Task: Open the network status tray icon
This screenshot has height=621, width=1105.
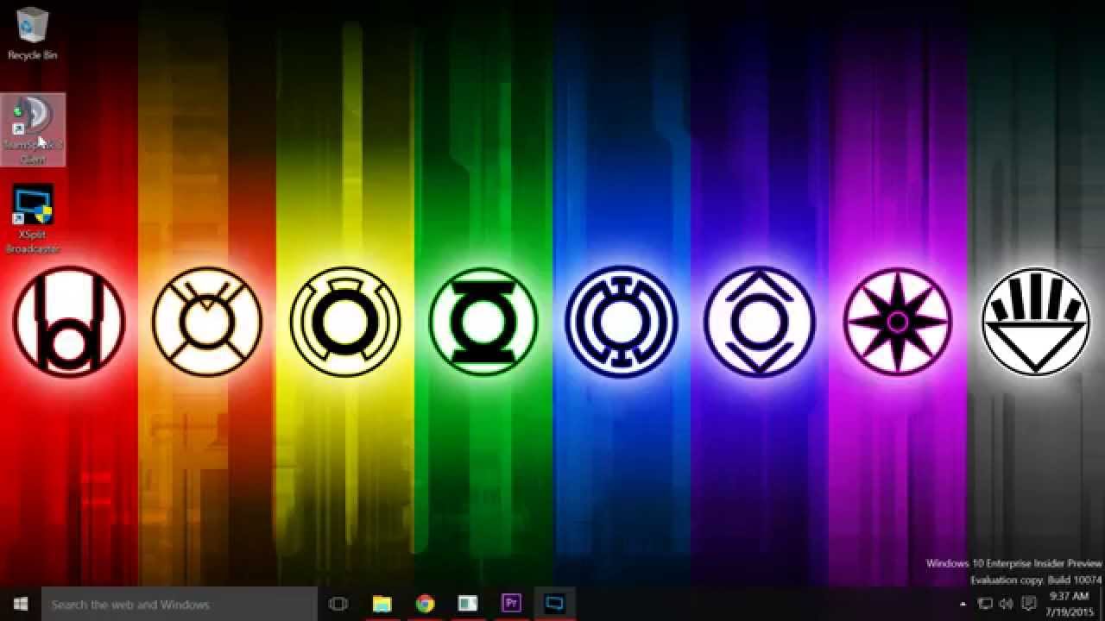Action: [985, 604]
